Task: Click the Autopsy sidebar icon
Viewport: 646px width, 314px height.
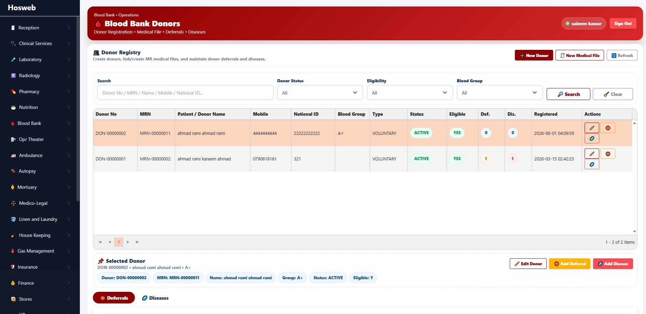Action: tap(13, 171)
